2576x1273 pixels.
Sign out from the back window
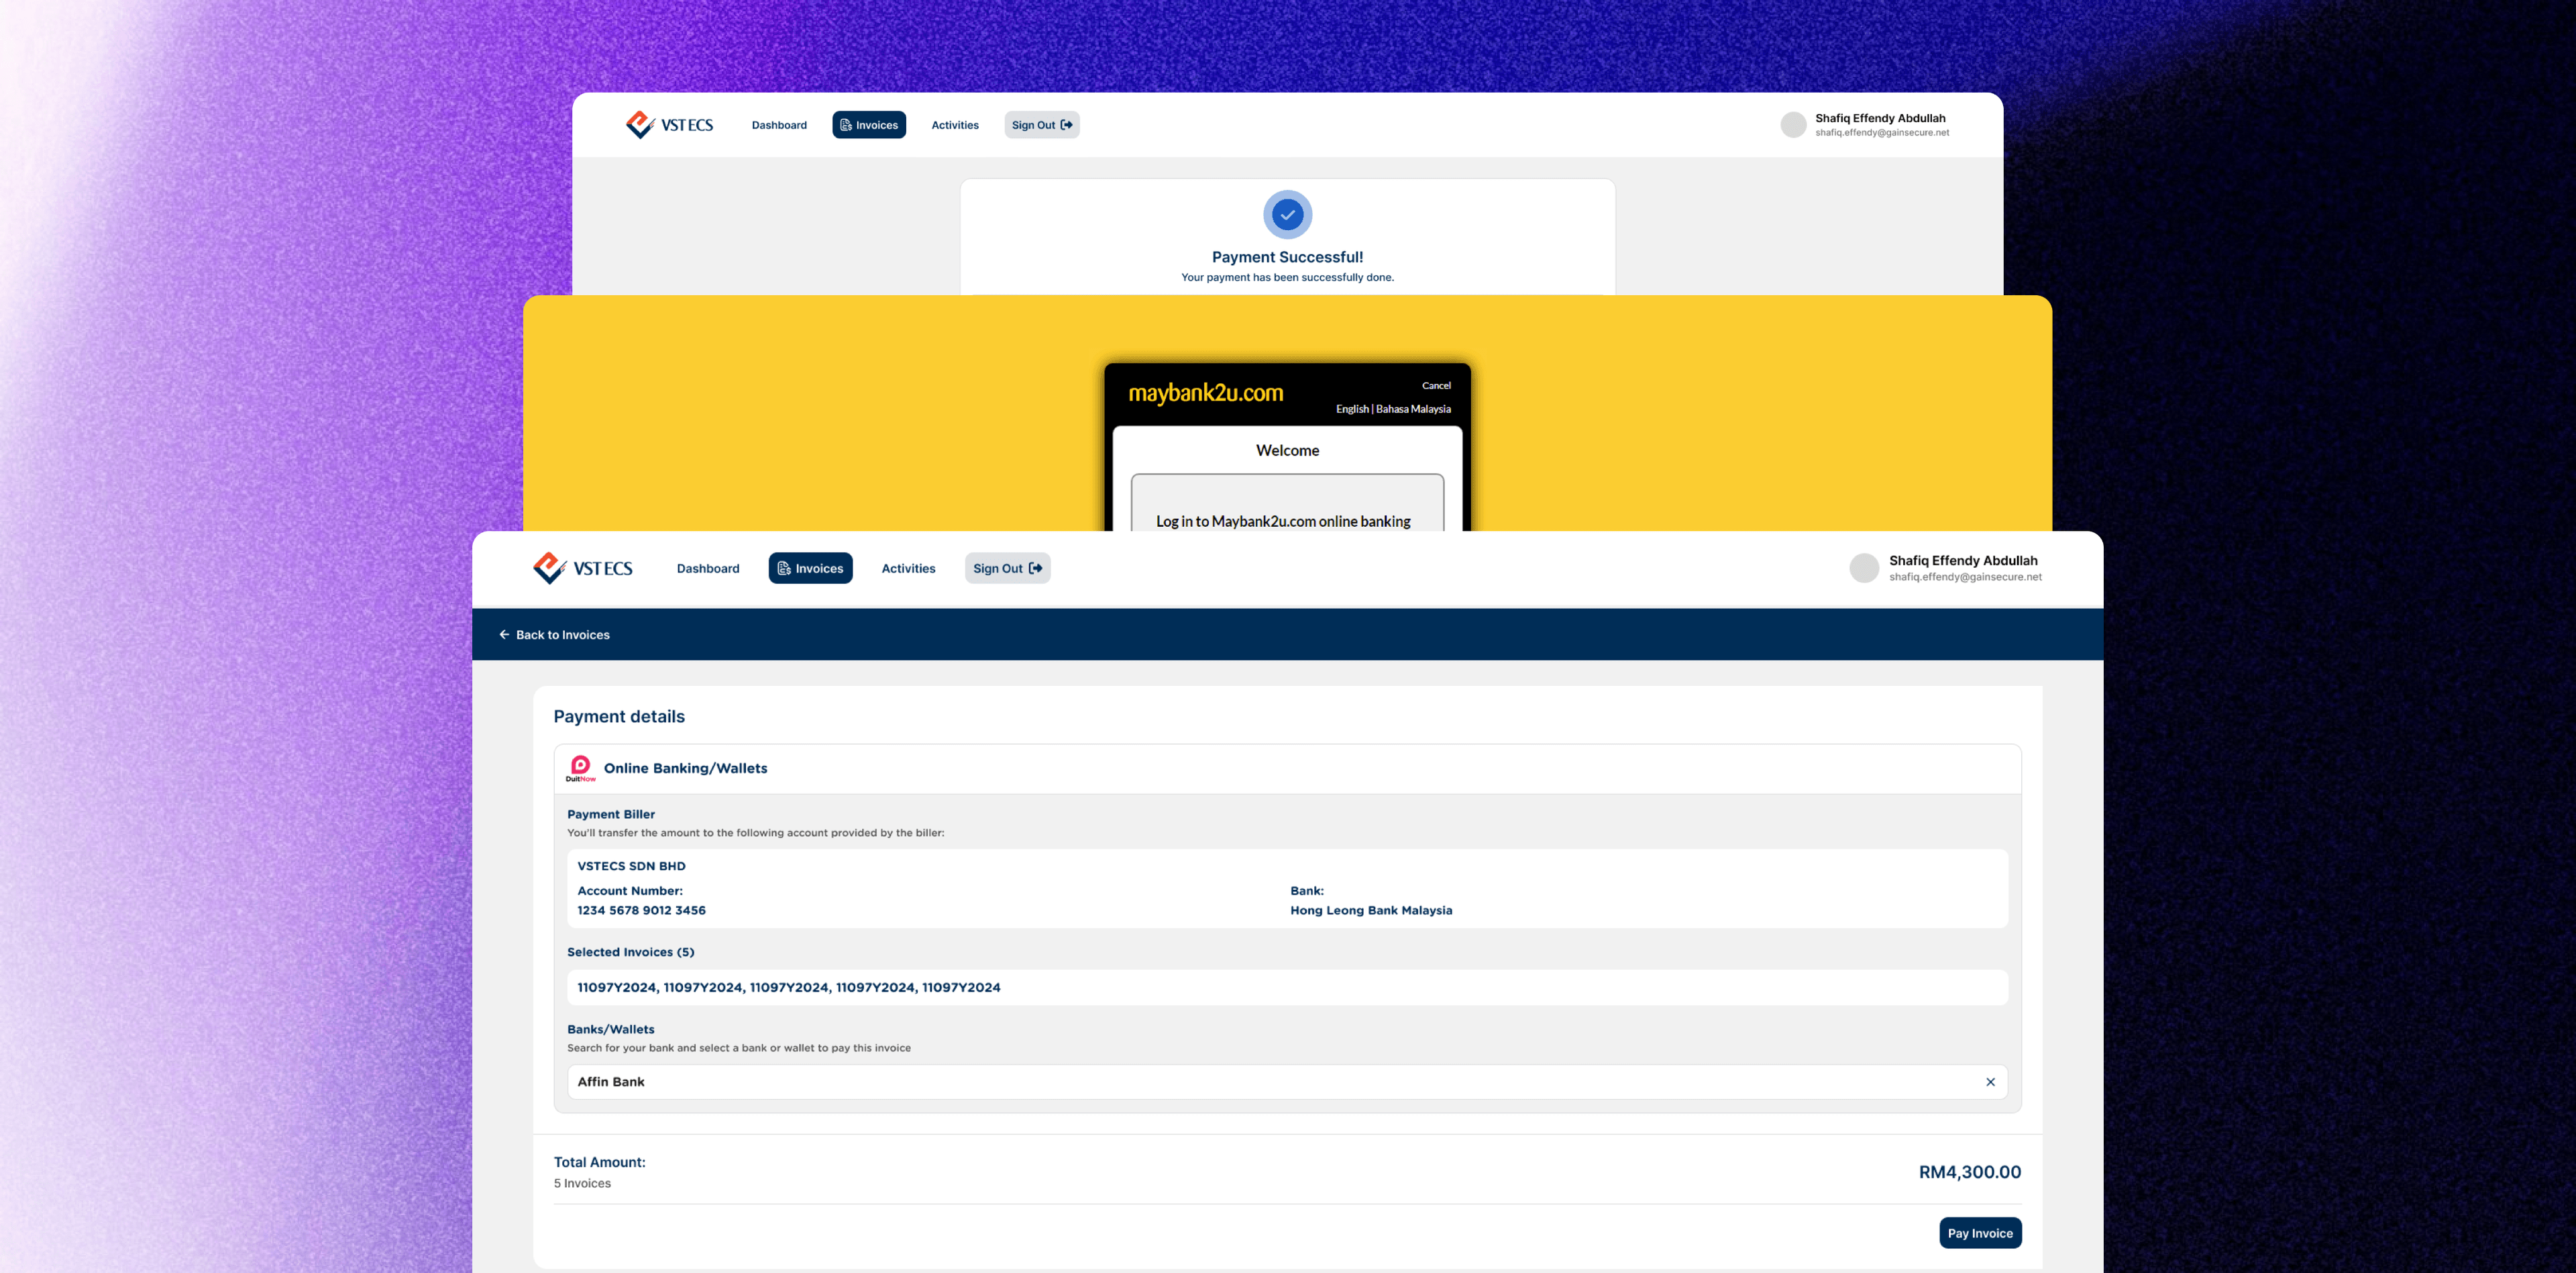[1042, 125]
